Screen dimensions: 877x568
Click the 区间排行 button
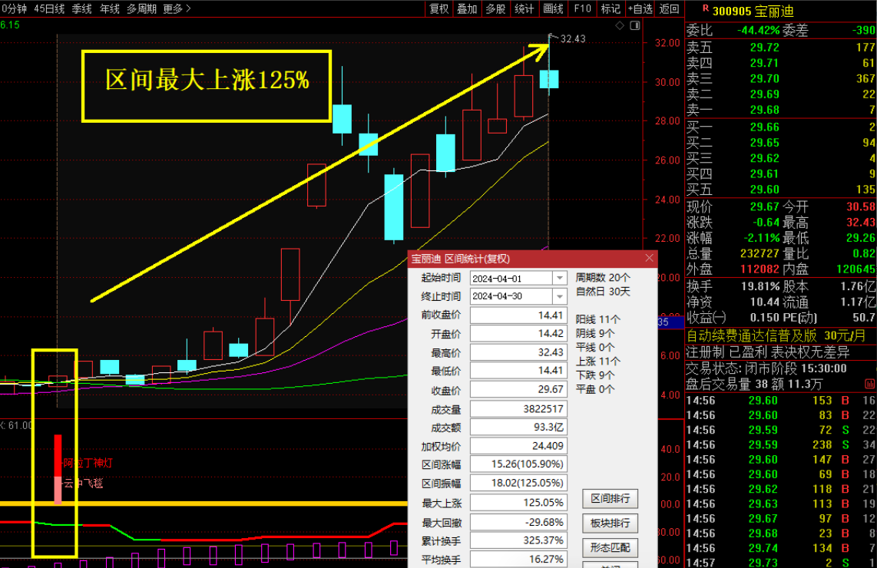(611, 498)
